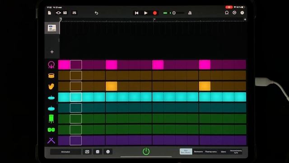The image size is (289, 163).
Task: Switch to the Начало/конец лупа tab
Action: point(236,152)
